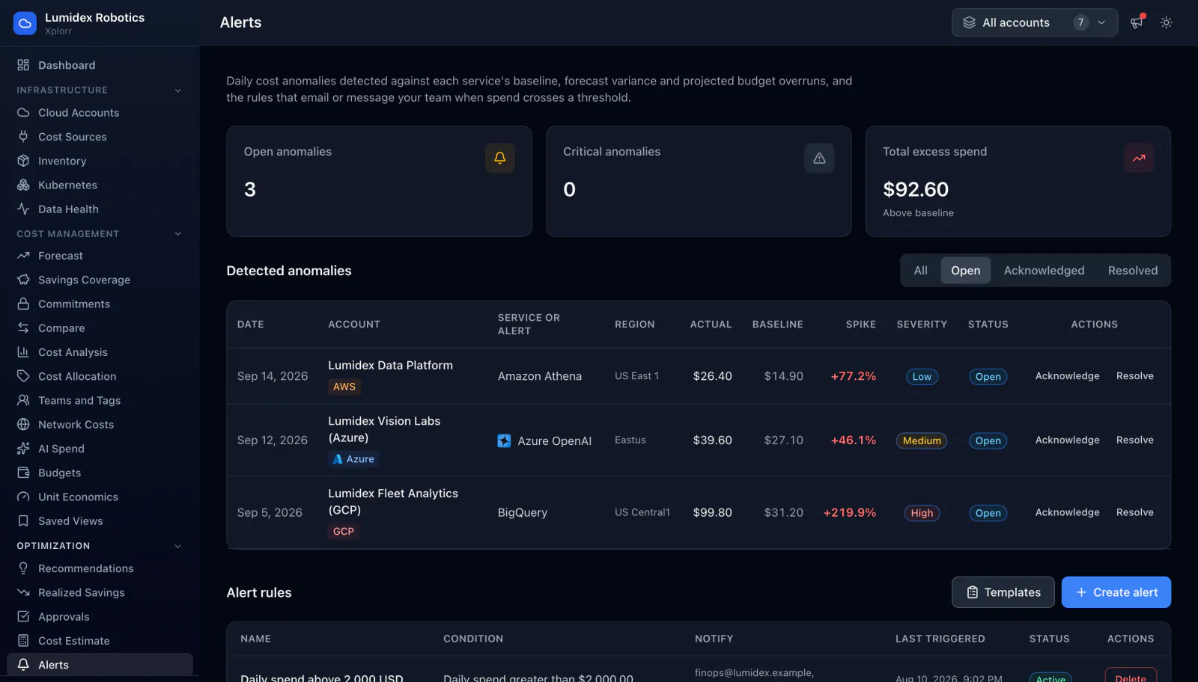The height and width of the screenshot is (682, 1198).
Task: Acknowledge the Azure OpenAI anomaly
Action: 1067,440
